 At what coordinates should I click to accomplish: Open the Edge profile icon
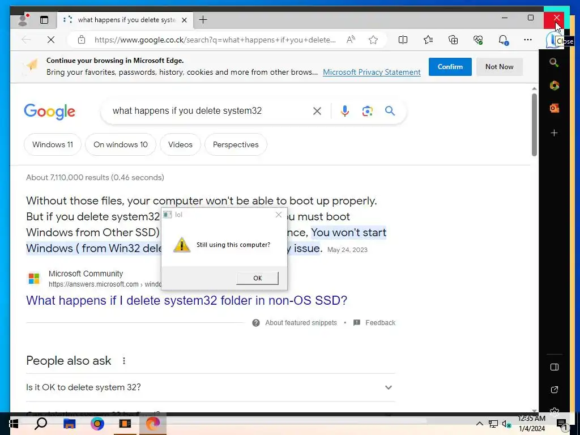23,20
